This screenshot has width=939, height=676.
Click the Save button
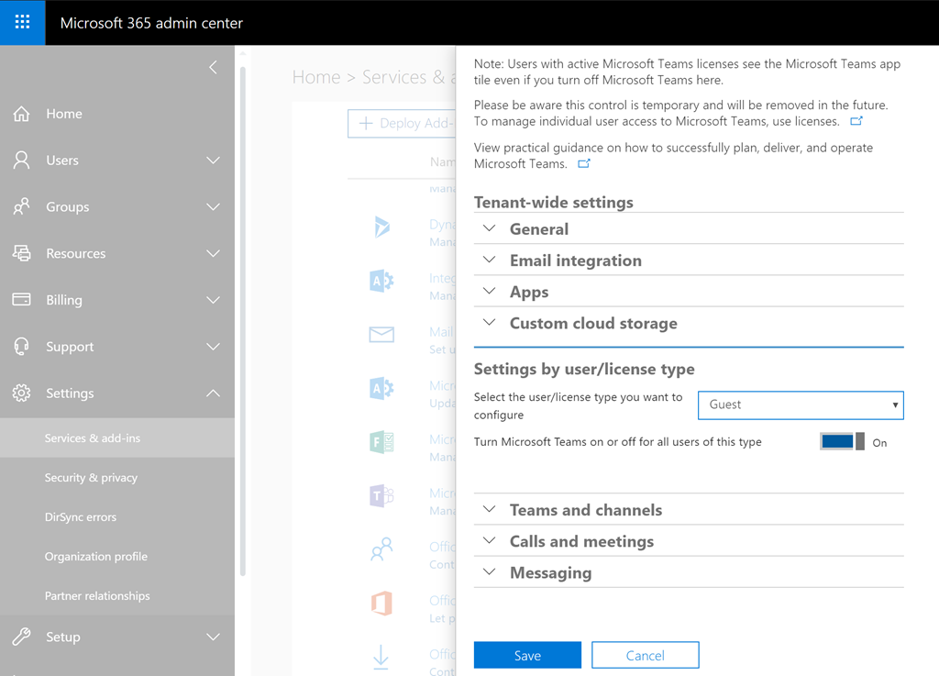(x=527, y=655)
